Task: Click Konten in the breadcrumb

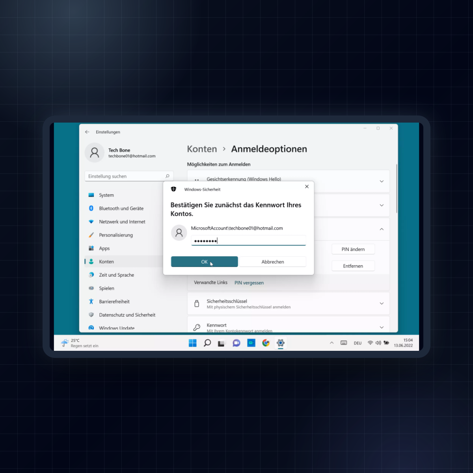Action: click(202, 149)
